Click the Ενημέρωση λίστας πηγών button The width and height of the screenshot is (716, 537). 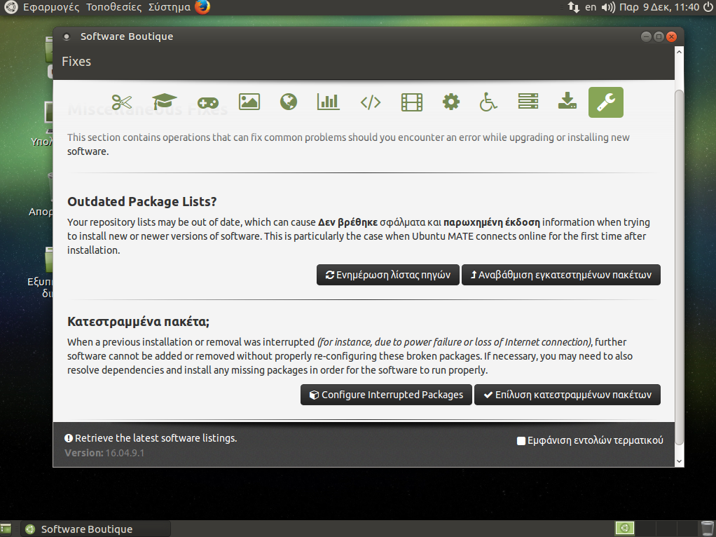[x=387, y=275]
